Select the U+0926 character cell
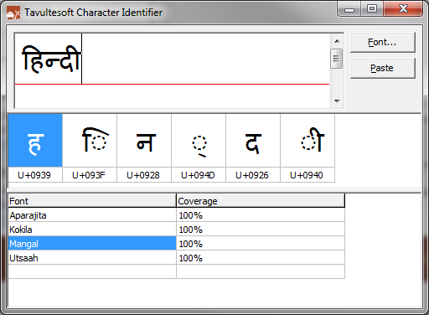Screen dimensions: 429x315 click(x=253, y=148)
